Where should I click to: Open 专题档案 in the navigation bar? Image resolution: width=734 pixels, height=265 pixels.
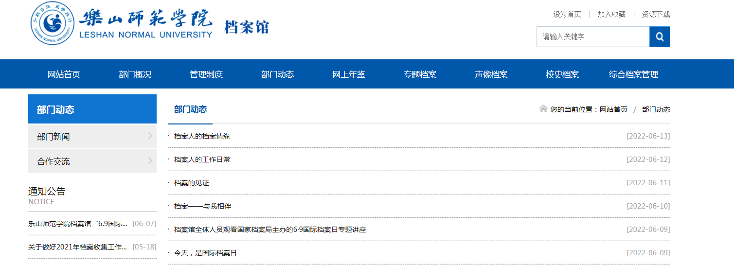(x=420, y=74)
